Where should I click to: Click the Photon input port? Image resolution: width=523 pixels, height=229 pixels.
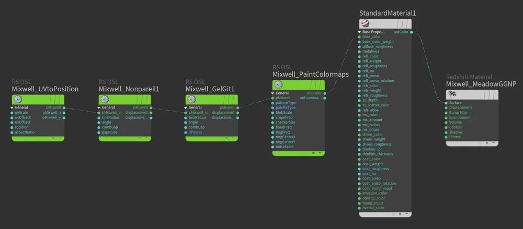[x=446, y=137]
